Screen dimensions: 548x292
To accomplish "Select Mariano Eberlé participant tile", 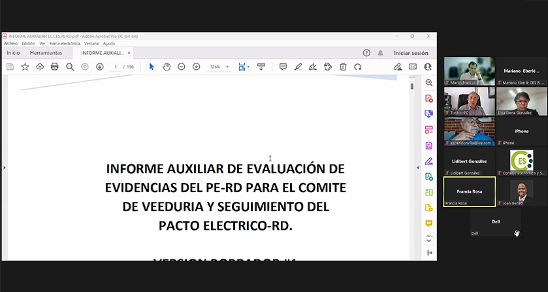I will click(x=521, y=71).
